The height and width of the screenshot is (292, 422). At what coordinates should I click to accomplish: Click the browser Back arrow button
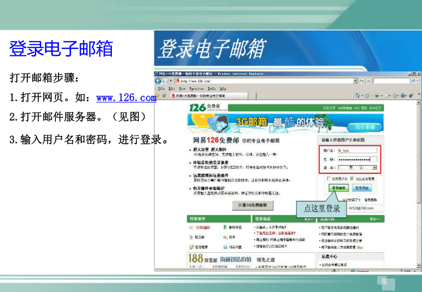pyautogui.click(x=158, y=81)
